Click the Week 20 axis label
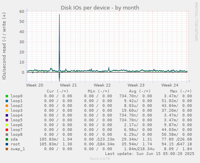Screen dimensions: 200x163 click(35, 85)
